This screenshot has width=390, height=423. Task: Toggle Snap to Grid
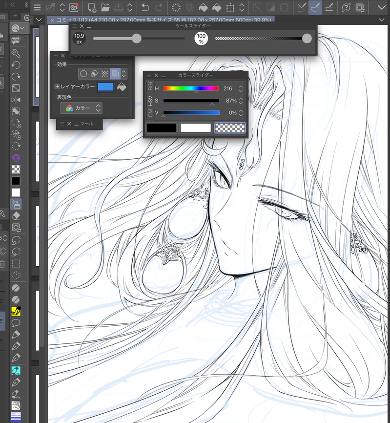(x=329, y=7)
